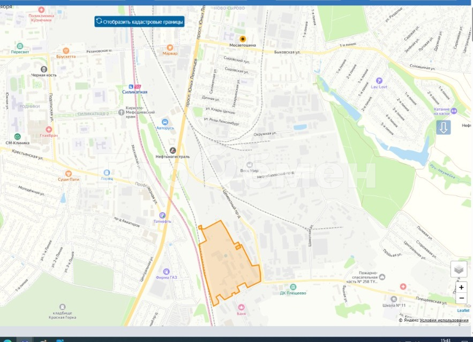Click the ГлавВрач clinic marker

click(x=49, y=129)
